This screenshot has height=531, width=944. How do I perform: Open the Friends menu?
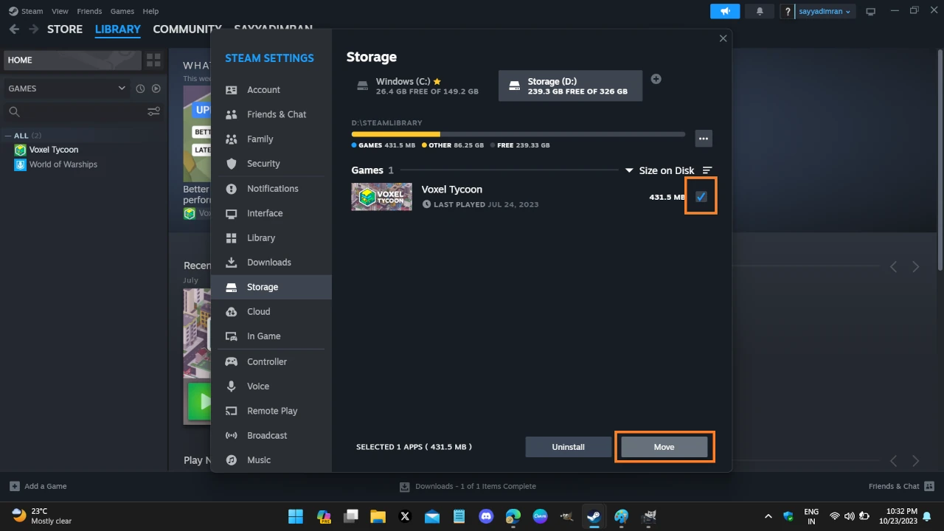pyautogui.click(x=89, y=12)
